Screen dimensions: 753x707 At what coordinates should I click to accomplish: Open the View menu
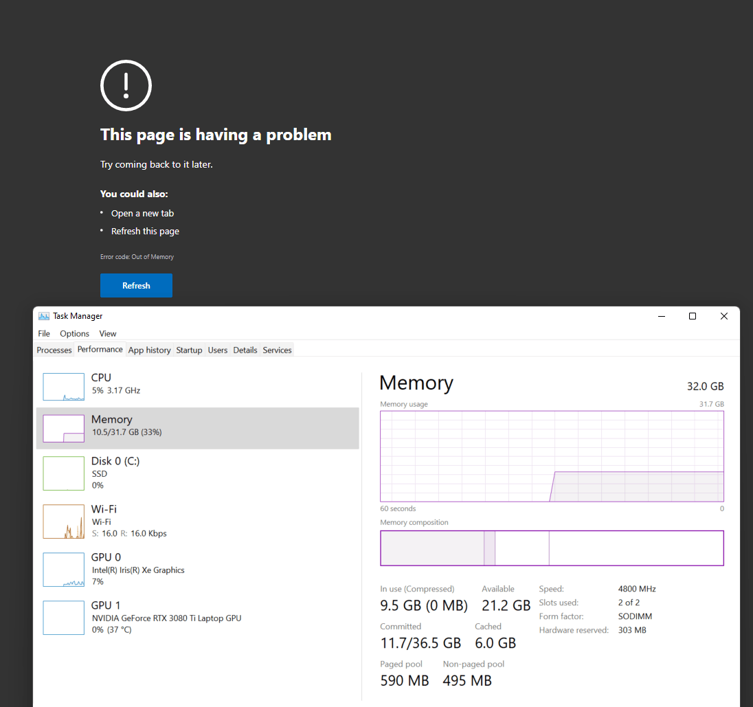coord(108,333)
